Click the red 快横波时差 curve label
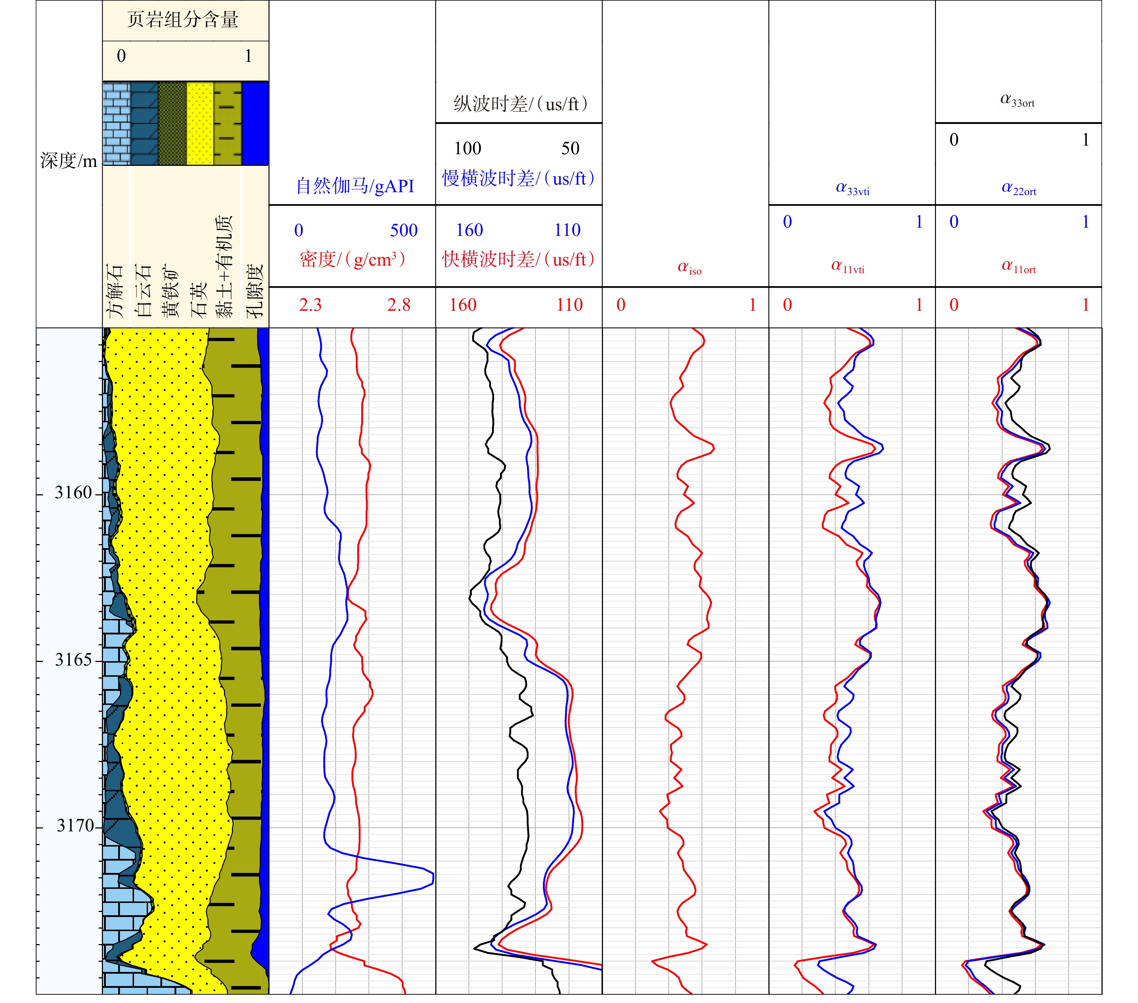1138x1003 pixels. coord(518,259)
